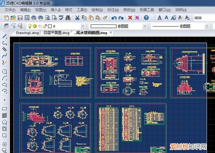Select the Arc tool
Screen dimensions: 215x153
4,78
